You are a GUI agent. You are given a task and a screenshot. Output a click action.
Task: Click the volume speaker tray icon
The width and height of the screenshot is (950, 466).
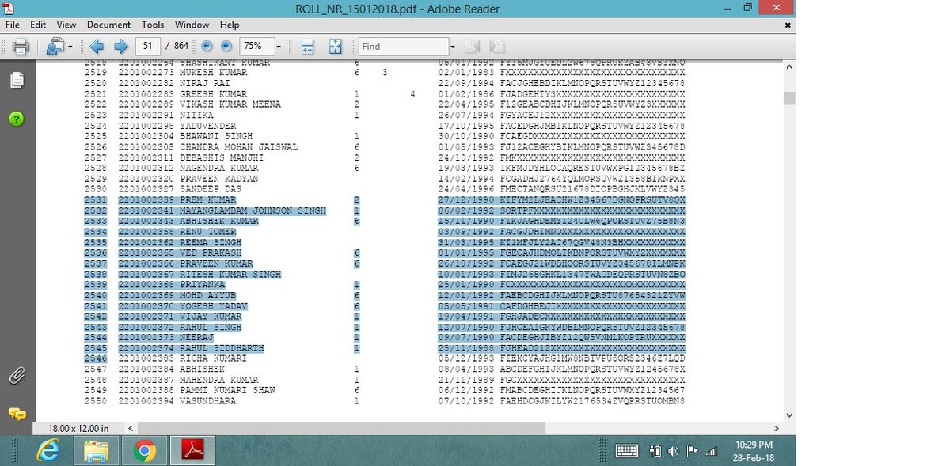[x=674, y=451]
